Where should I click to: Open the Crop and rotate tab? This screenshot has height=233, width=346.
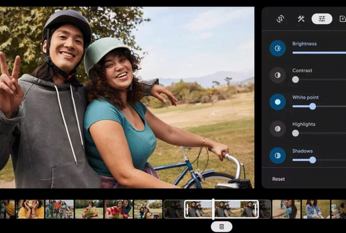pyautogui.click(x=280, y=19)
